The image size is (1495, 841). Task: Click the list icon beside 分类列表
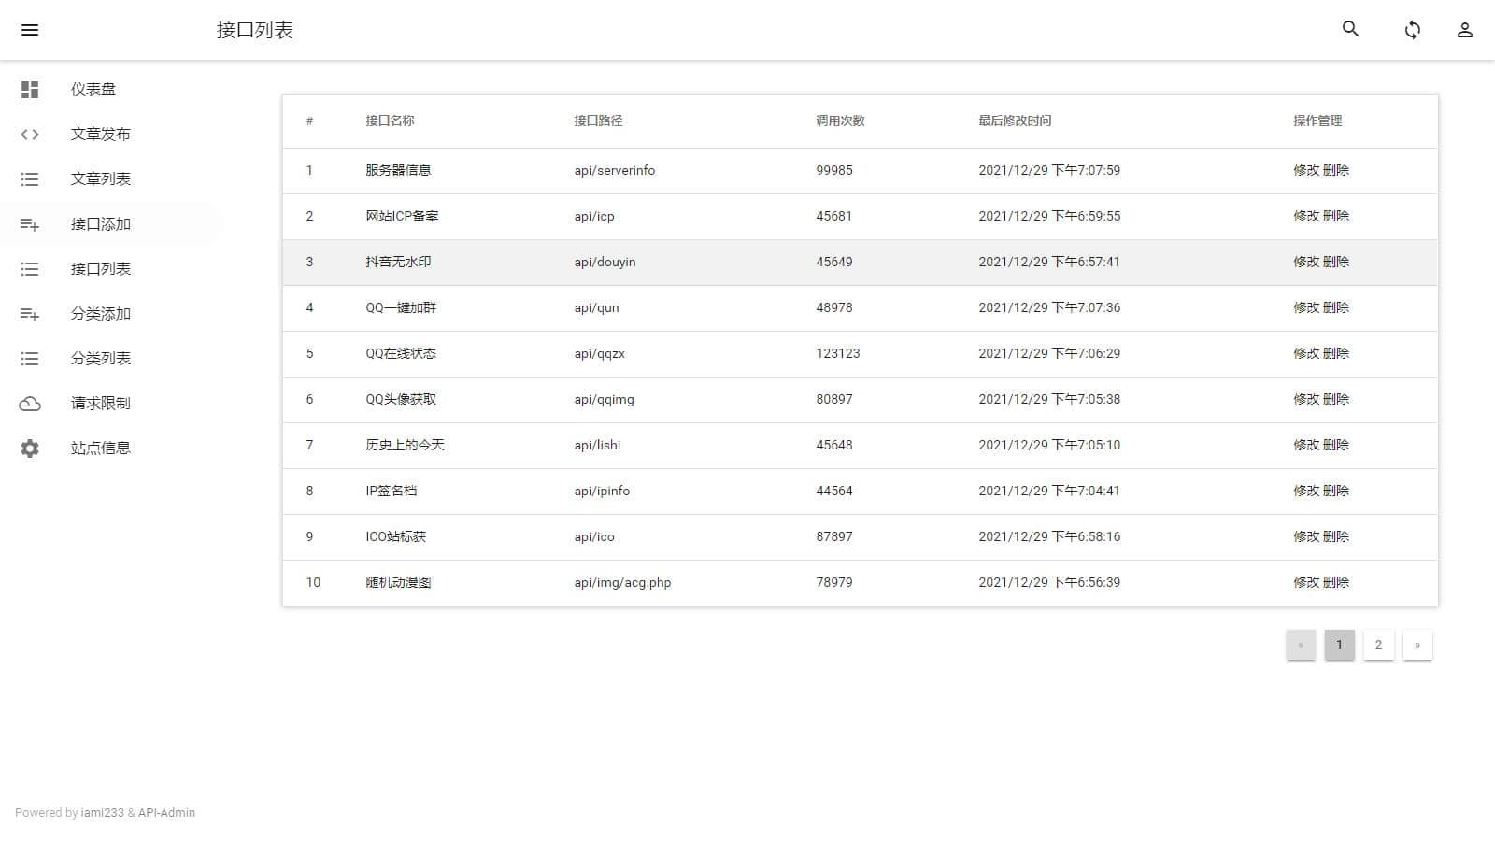(x=30, y=359)
